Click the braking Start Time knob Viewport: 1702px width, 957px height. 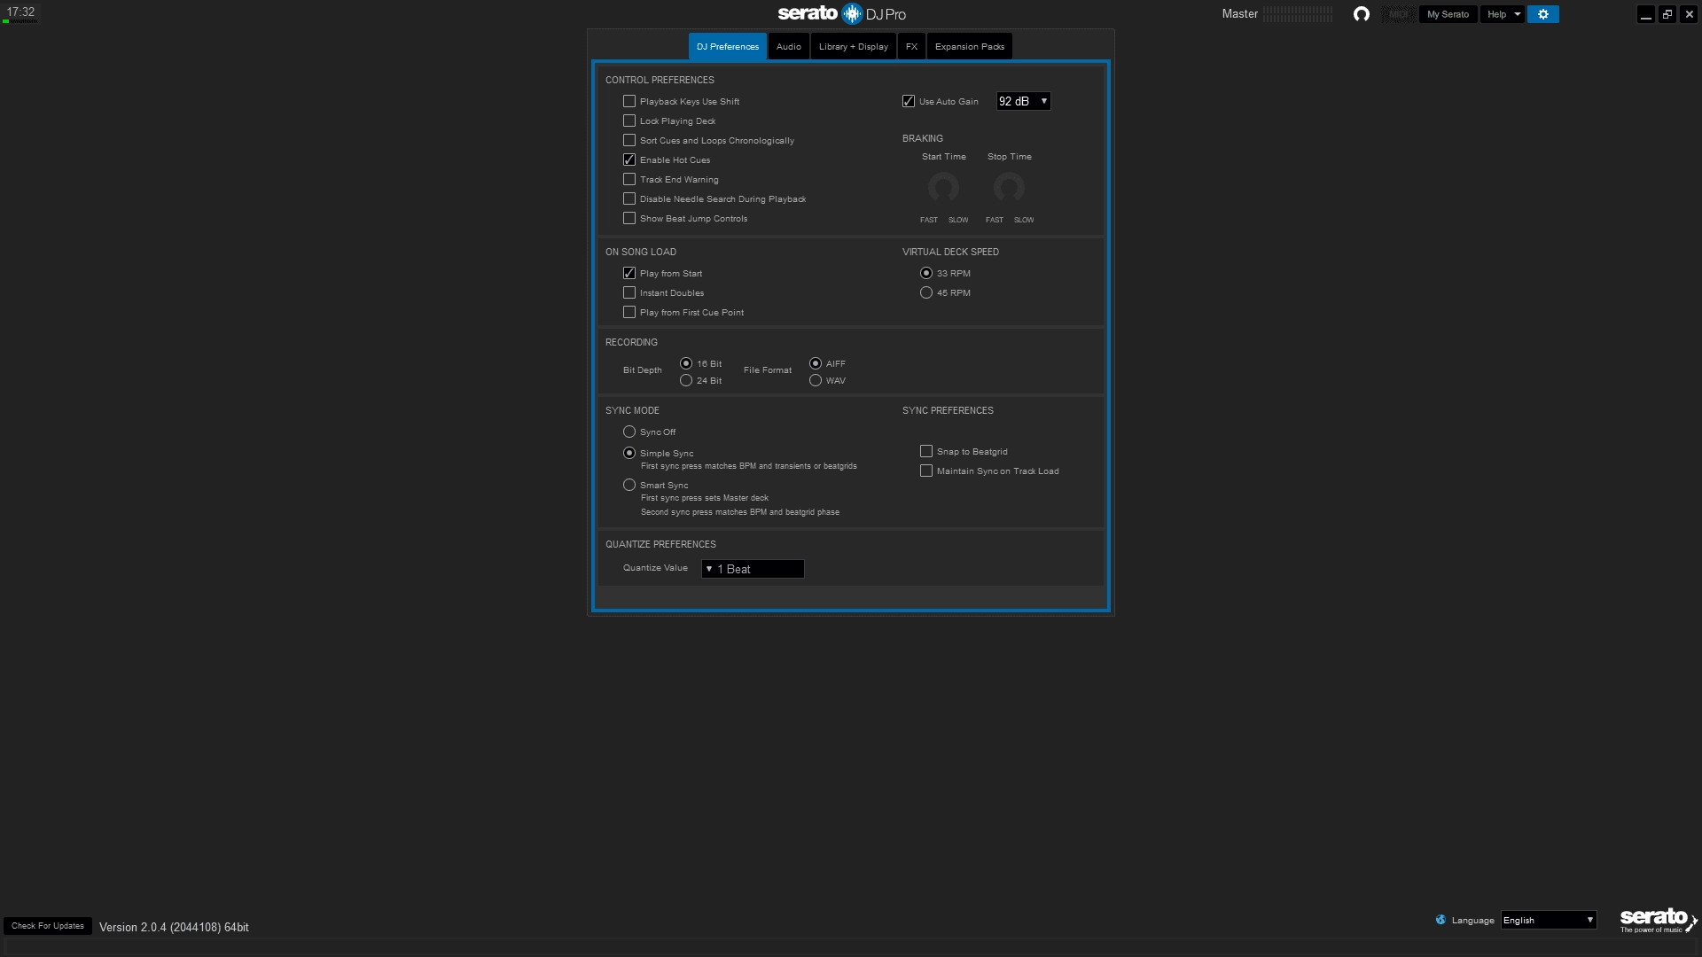[944, 188]
